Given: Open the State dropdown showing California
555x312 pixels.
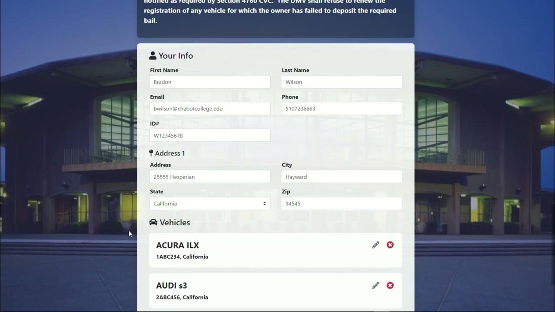Looking at the screenshot, I should pos(210,204).
